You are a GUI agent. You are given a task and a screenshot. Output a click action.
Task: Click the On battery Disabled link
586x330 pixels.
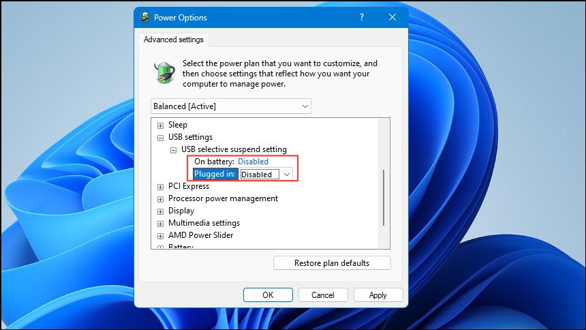253,162
